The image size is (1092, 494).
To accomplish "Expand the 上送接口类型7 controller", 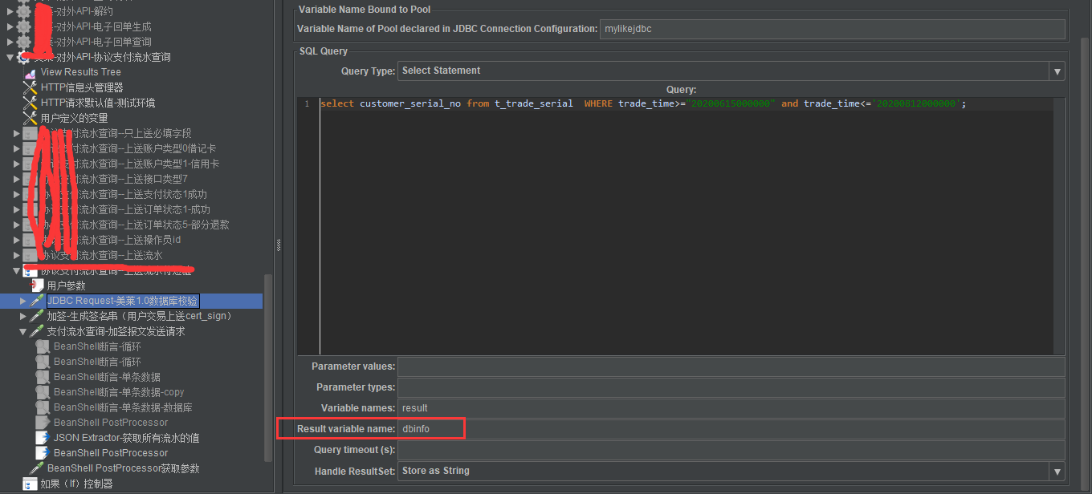I will coord(17,179).
